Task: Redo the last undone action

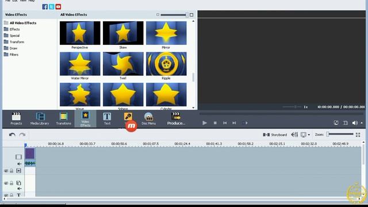Action: click(x=22, y=135)
